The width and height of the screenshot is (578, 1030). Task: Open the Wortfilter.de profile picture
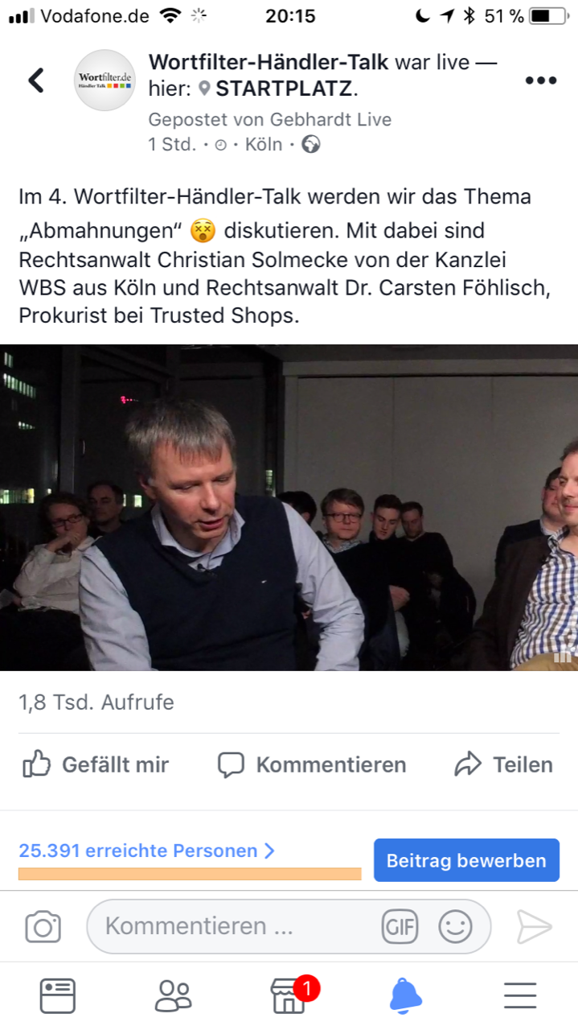[x=105, y=80]
